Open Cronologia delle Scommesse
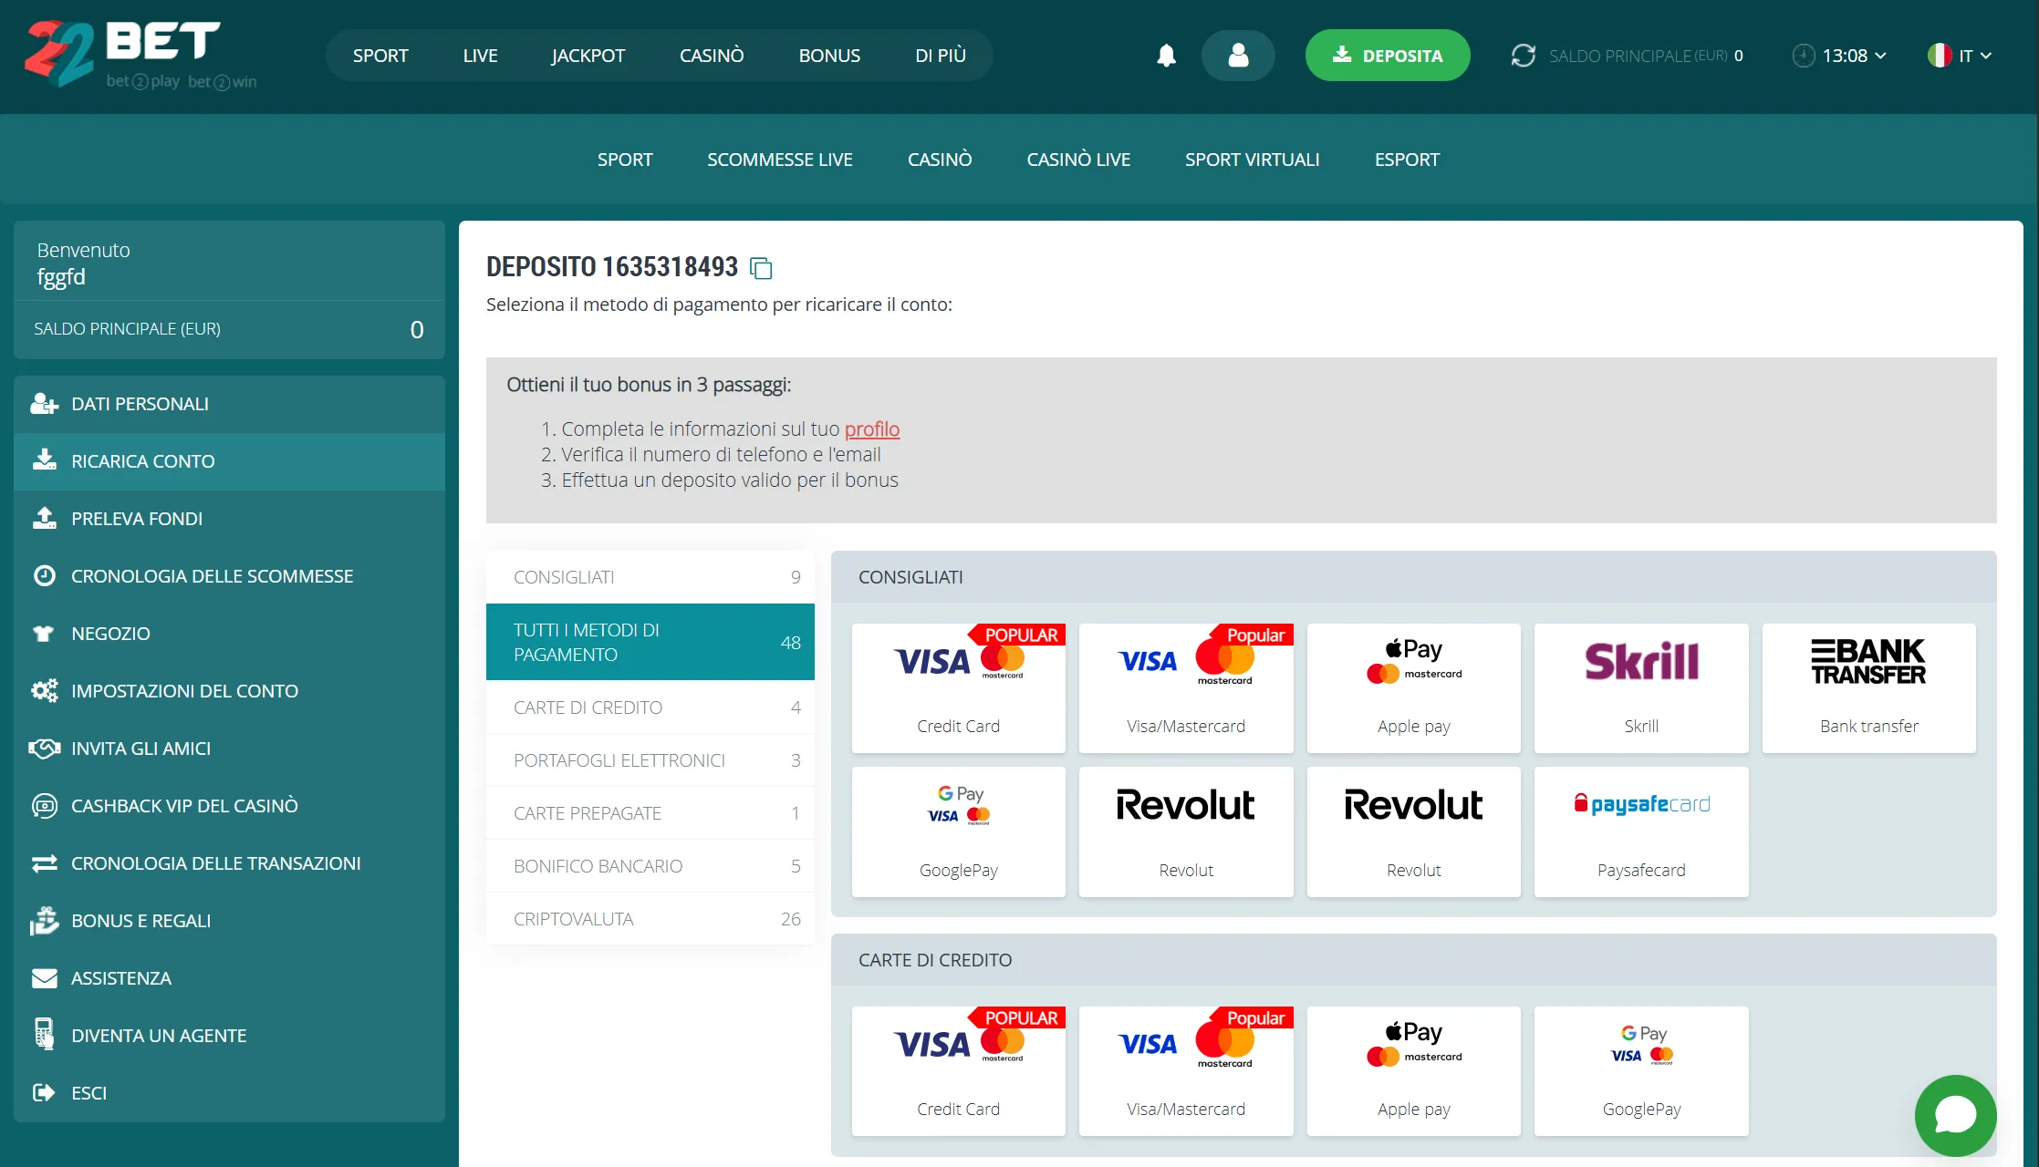The width and height of the screenshot is (2039, 1167). coord(212,575)
